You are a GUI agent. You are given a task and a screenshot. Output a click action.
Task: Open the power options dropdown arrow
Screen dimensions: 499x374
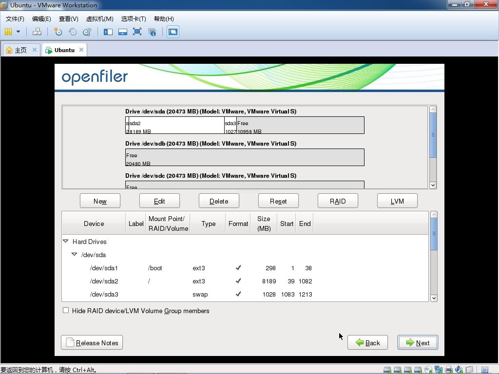point(18,32)
